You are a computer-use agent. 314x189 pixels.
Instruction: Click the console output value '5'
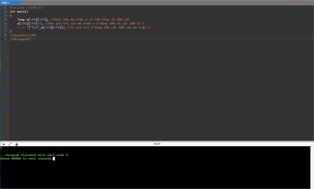pyautogui.click(x=1, y=148)
